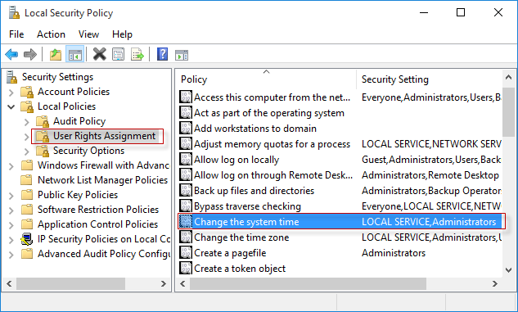Click the Delete X icon in the toolbar
The height and width of the screenshot is (312, 518).
click(100, 54)
